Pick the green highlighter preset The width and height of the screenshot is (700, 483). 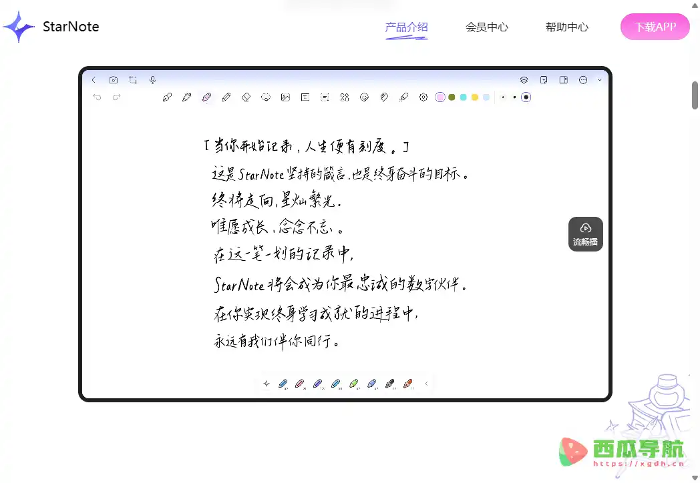tap(354, 384)
